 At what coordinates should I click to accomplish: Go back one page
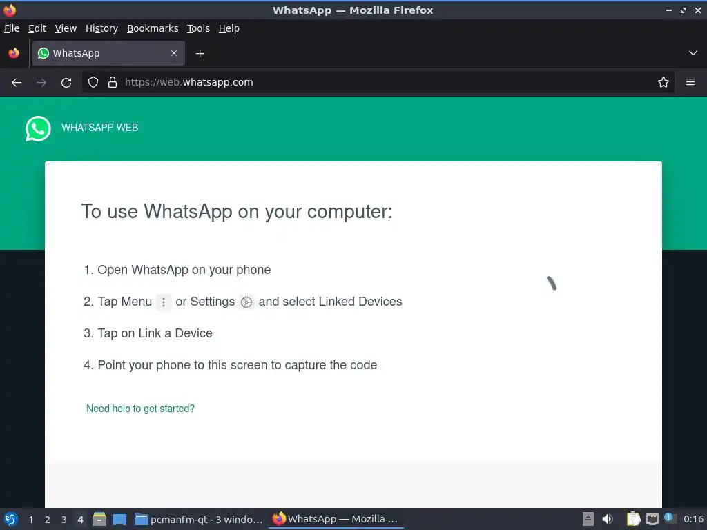point(17,83)
